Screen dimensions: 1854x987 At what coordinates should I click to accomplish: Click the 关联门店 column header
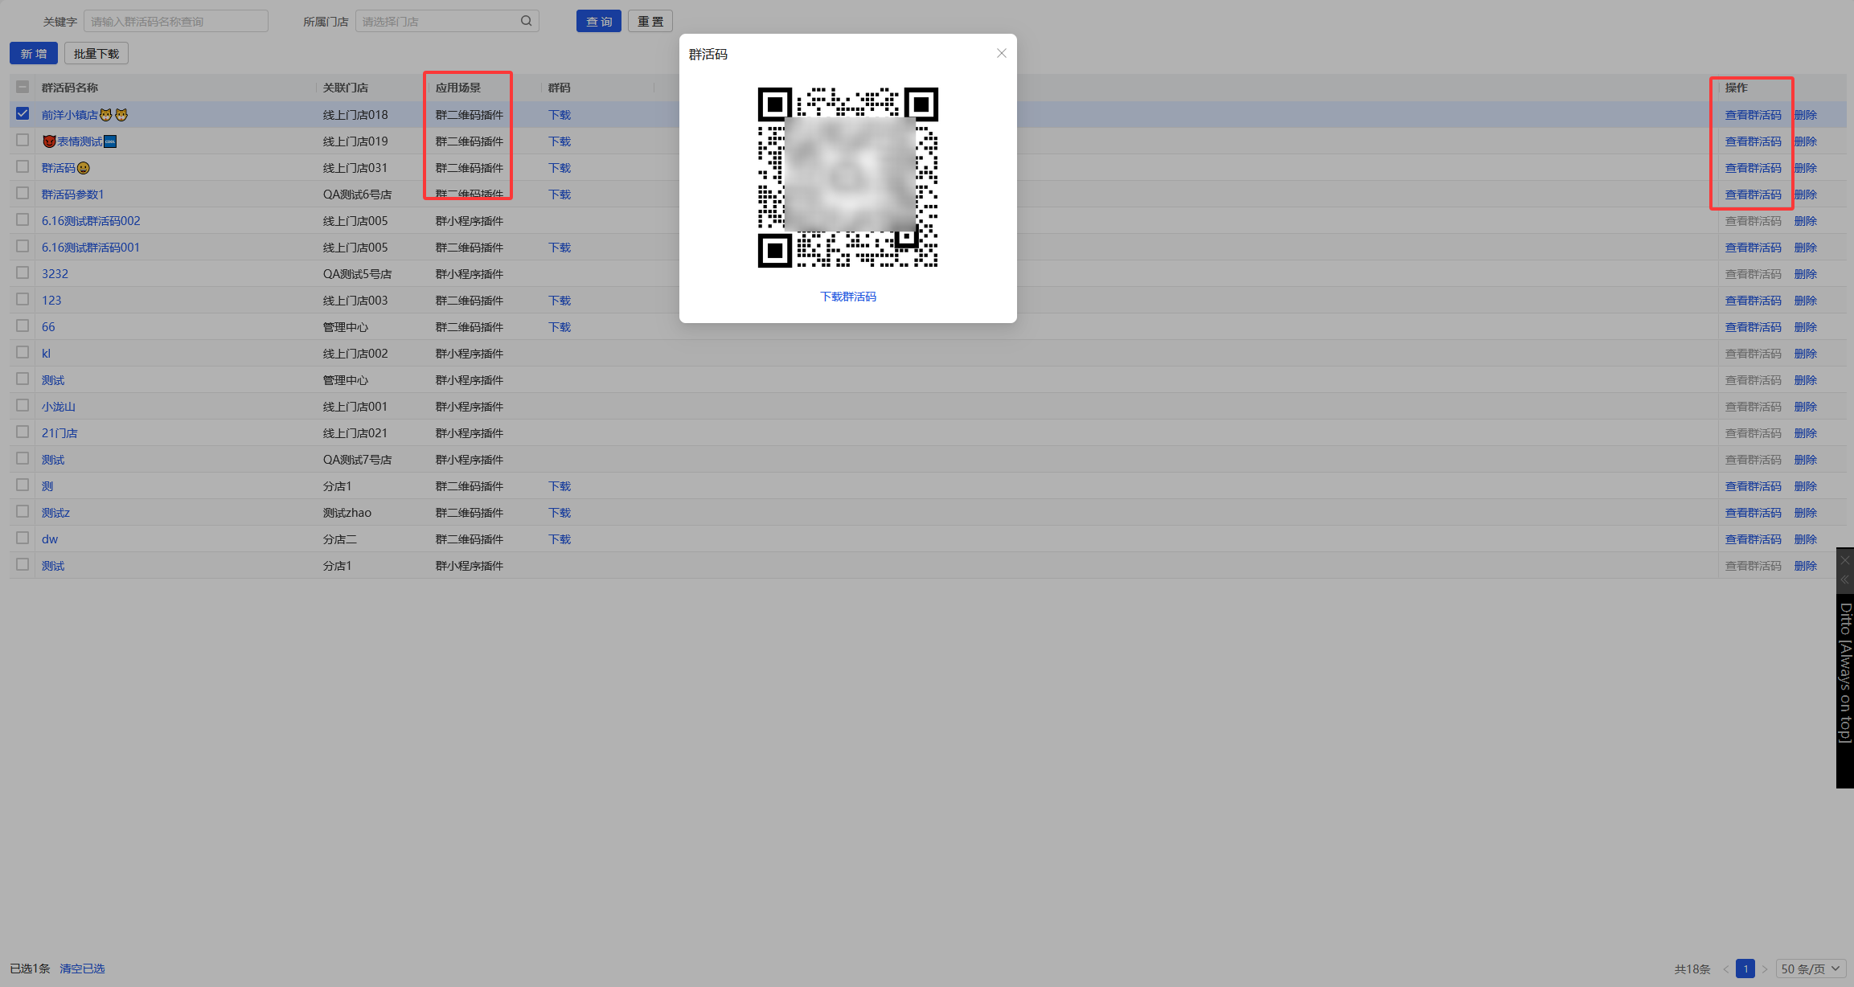point(346,88)
